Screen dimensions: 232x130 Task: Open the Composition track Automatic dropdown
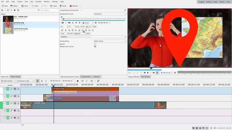click(x=110, y=14)
